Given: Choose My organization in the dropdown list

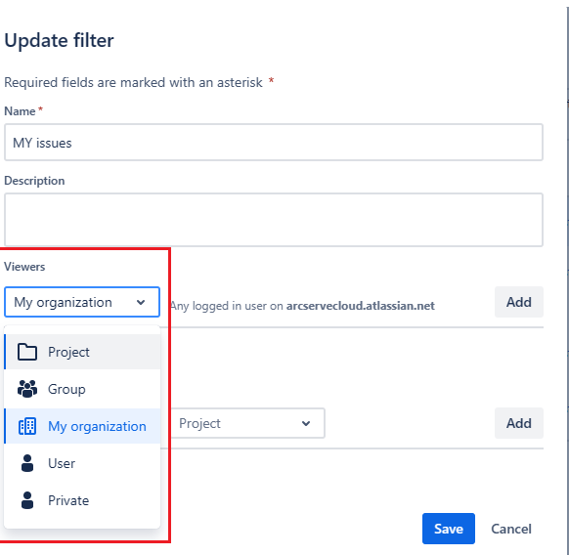Looking at the screenshot, I should (82, 426).
